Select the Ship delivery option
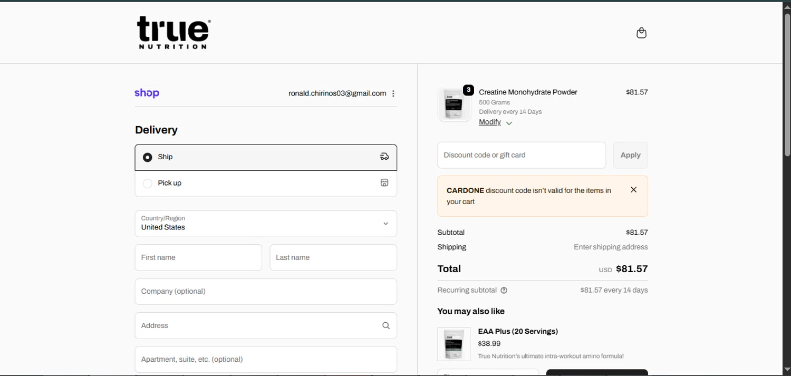The height and width of the screenshot is (376, 791). point(148,157)
